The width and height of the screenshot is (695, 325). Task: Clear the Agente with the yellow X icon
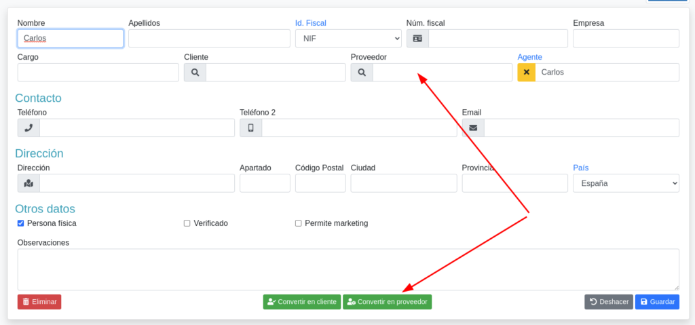pos(527,73)
